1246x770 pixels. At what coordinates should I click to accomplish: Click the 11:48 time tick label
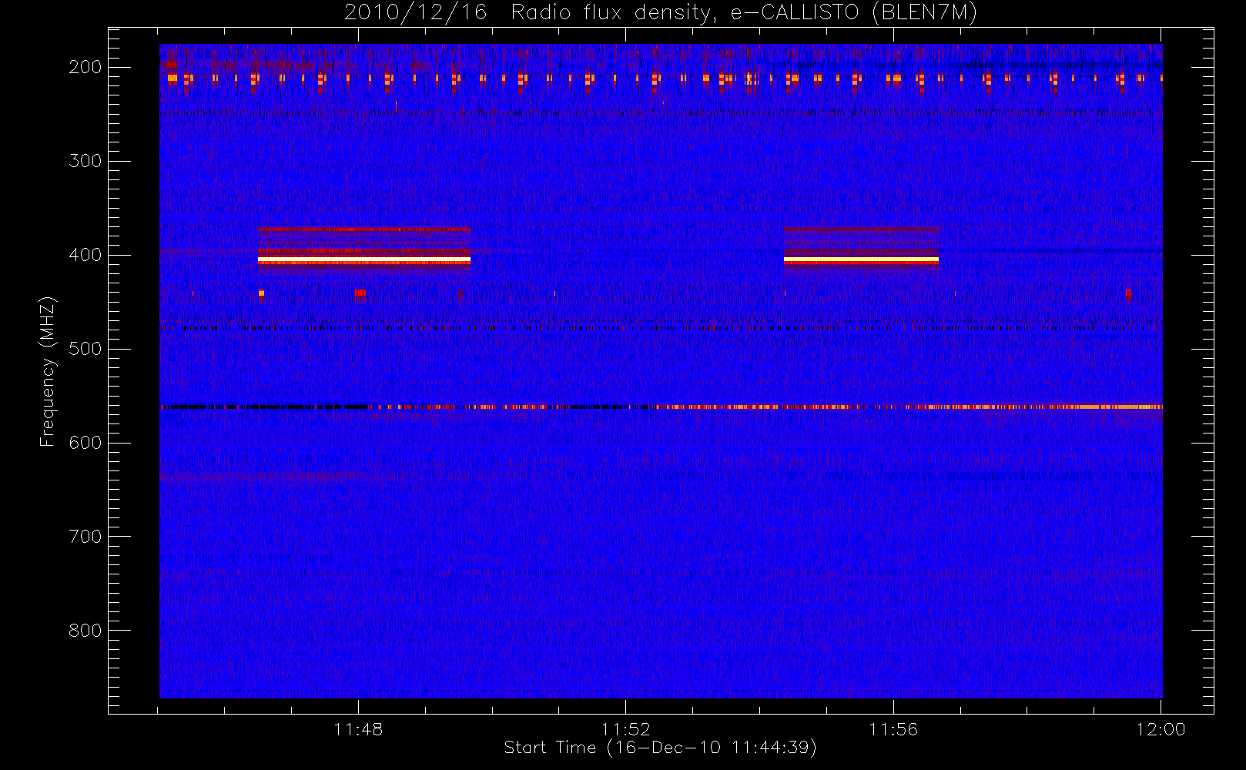pyautogui.click(x=358, y=729)
